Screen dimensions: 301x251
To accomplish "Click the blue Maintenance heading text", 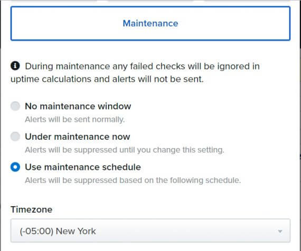I will point(150,23).
